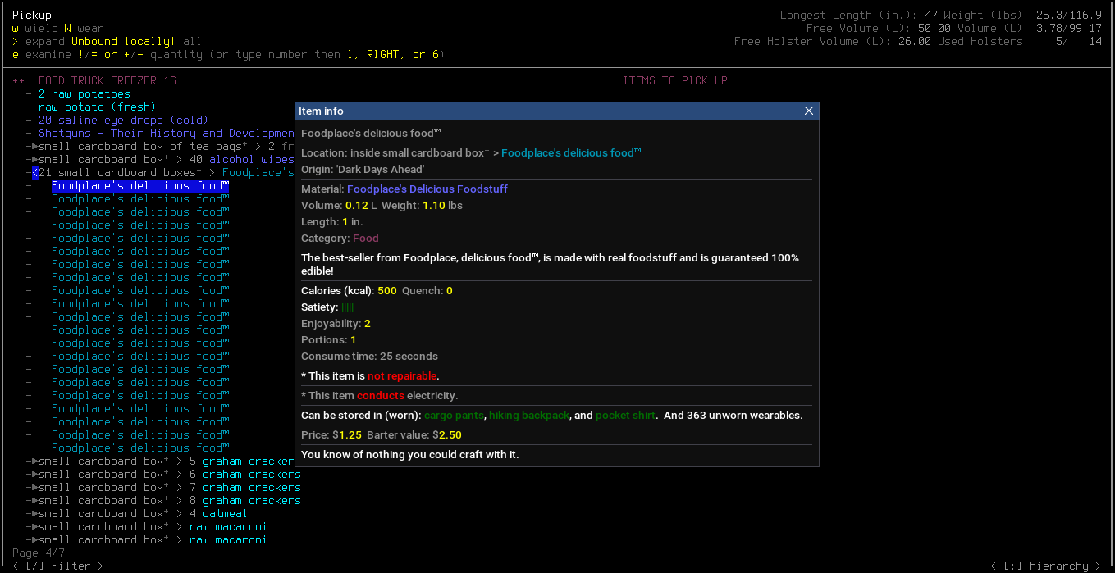The image size is (1115, 573).
Task: Click the 'hiking backpack' container text
Action: point(529,416)
